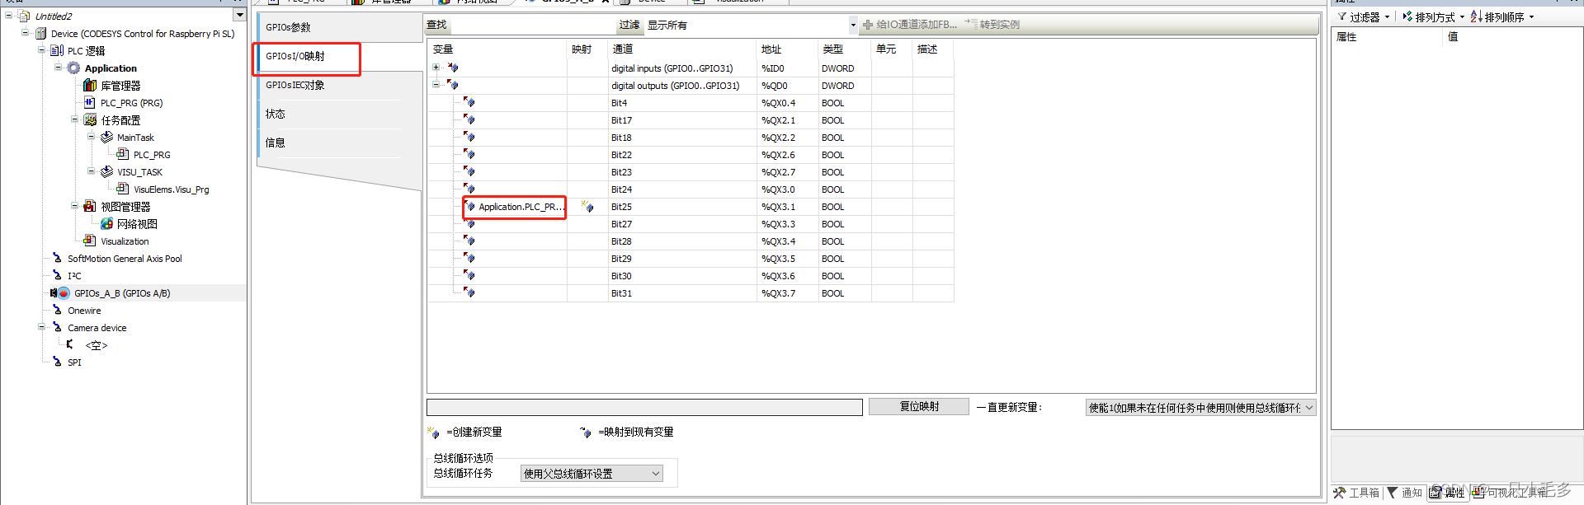Click the 变量 column header

point(443,49)
